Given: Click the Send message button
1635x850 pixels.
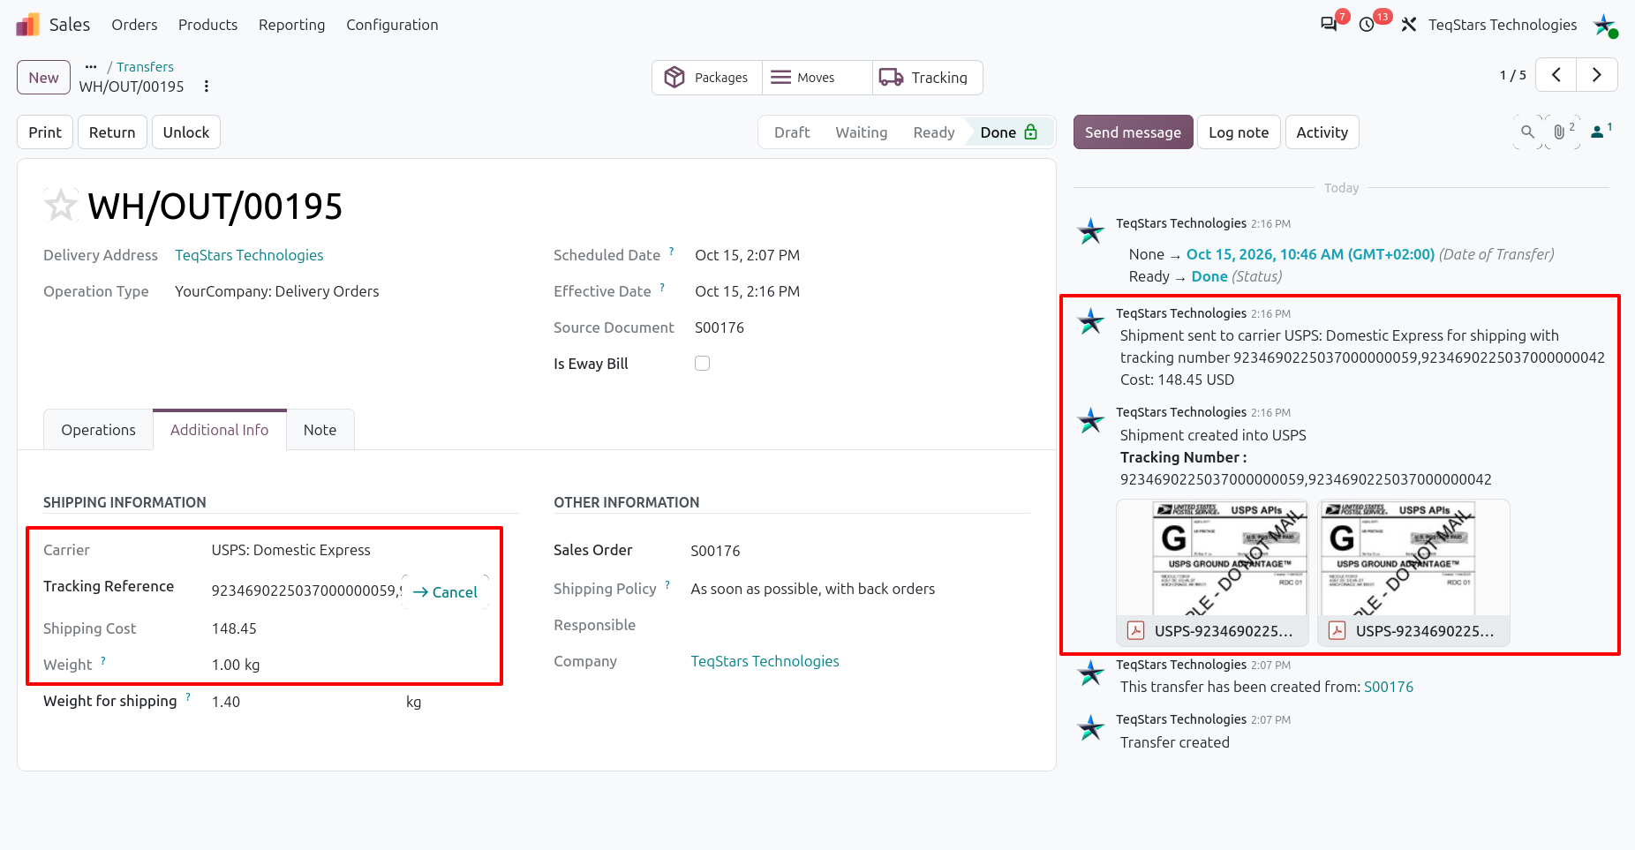Looking at the screenshot, I should pos(1134,132).
